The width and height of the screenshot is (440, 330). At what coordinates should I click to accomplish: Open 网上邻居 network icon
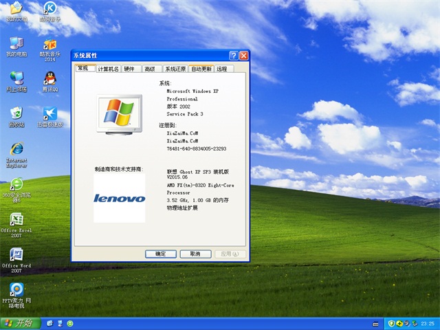16,78
